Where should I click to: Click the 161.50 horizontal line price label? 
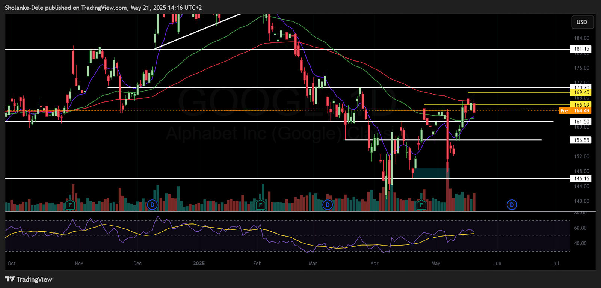pos(581,122)
